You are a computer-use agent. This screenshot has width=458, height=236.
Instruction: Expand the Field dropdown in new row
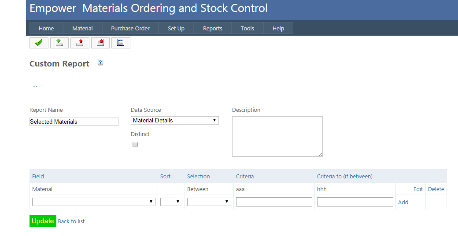93,202
